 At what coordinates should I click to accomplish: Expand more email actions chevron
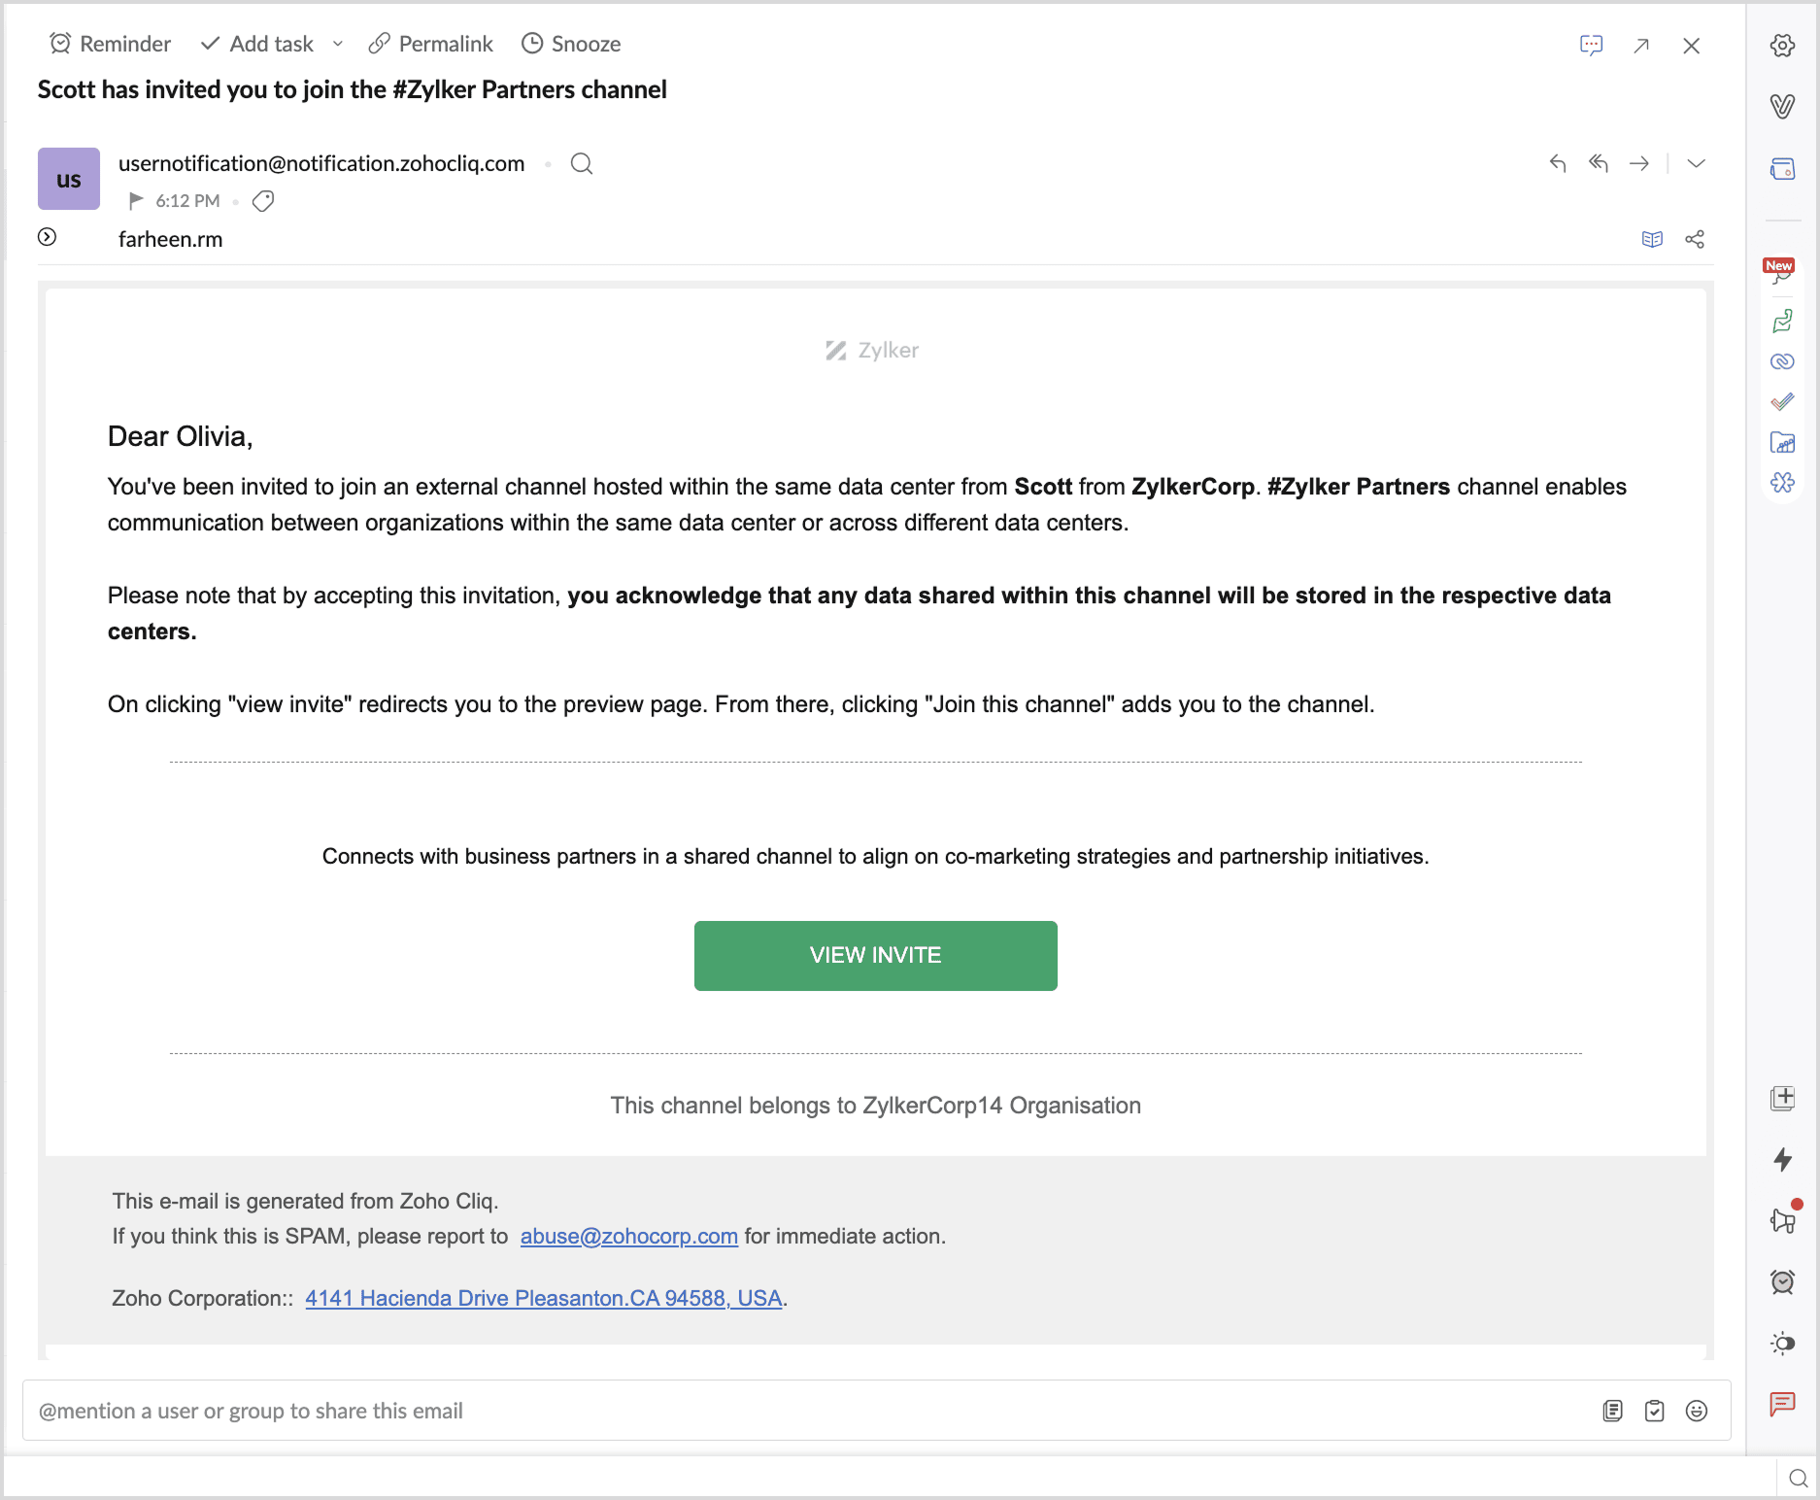tap(1696, 163)
